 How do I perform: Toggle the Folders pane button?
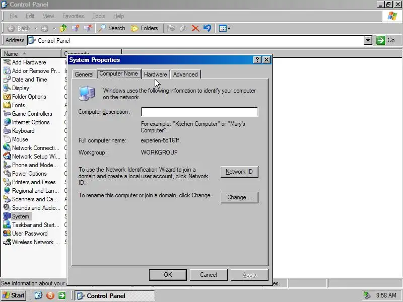(145, 28)
